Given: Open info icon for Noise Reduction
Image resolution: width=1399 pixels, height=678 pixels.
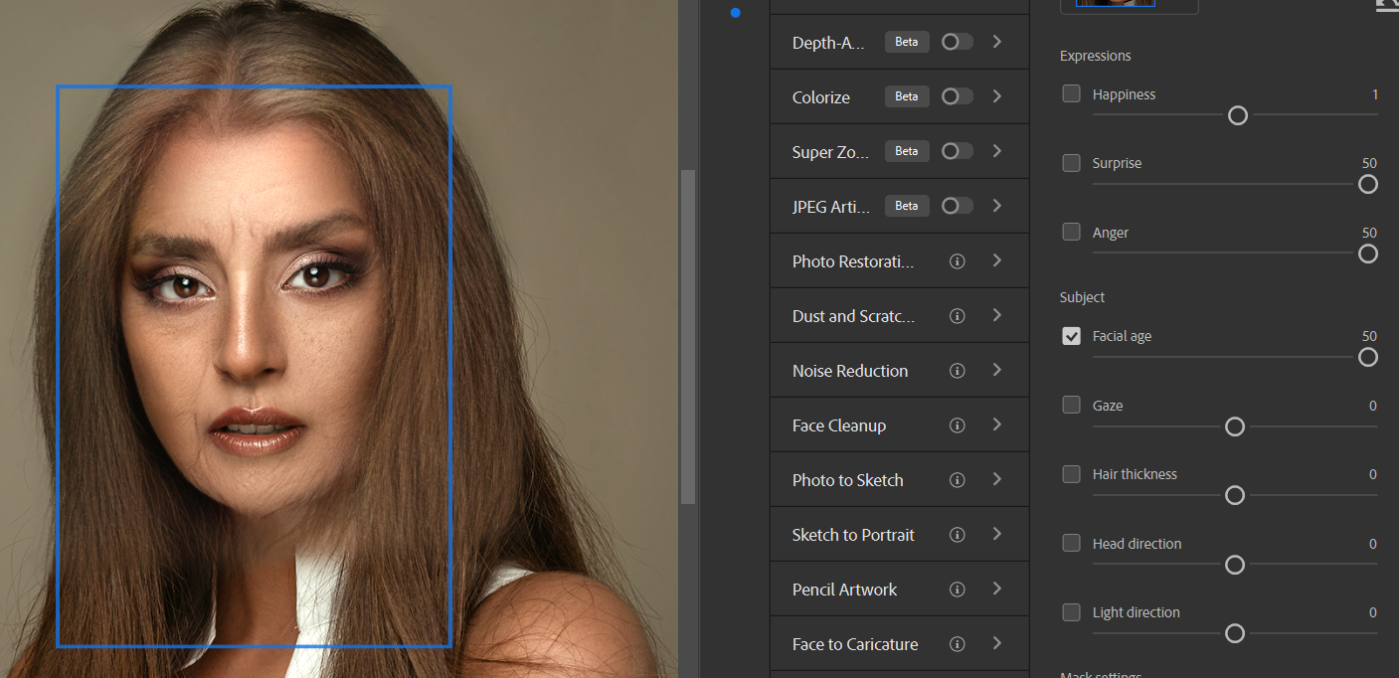Looking at the screenshot, I should [958, 371].
